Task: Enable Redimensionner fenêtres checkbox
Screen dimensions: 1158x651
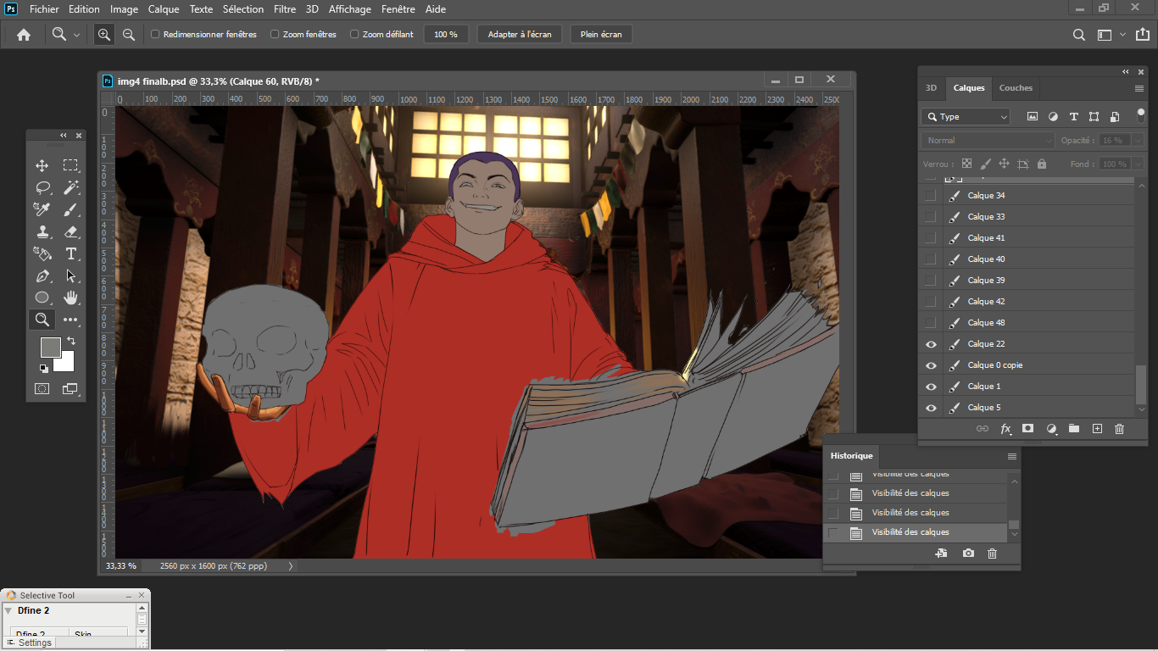Action: (155, 35)
